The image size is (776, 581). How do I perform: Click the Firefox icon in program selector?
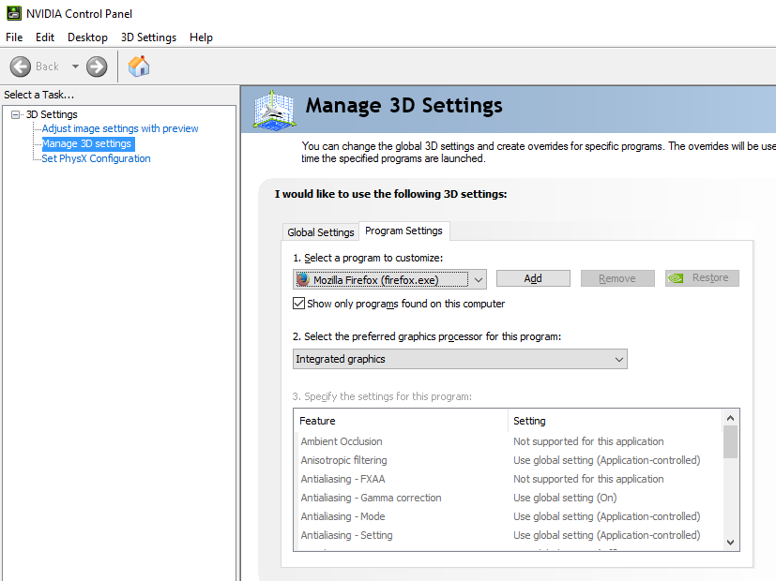[303, 279]
